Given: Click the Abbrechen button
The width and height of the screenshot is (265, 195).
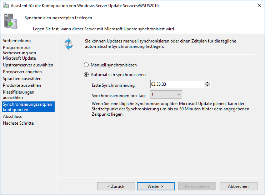Looking at the screenshot, I should pos(239,186).
